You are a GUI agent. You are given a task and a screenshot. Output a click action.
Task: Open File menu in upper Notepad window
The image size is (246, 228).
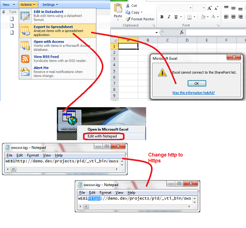[x=9, y=155]
